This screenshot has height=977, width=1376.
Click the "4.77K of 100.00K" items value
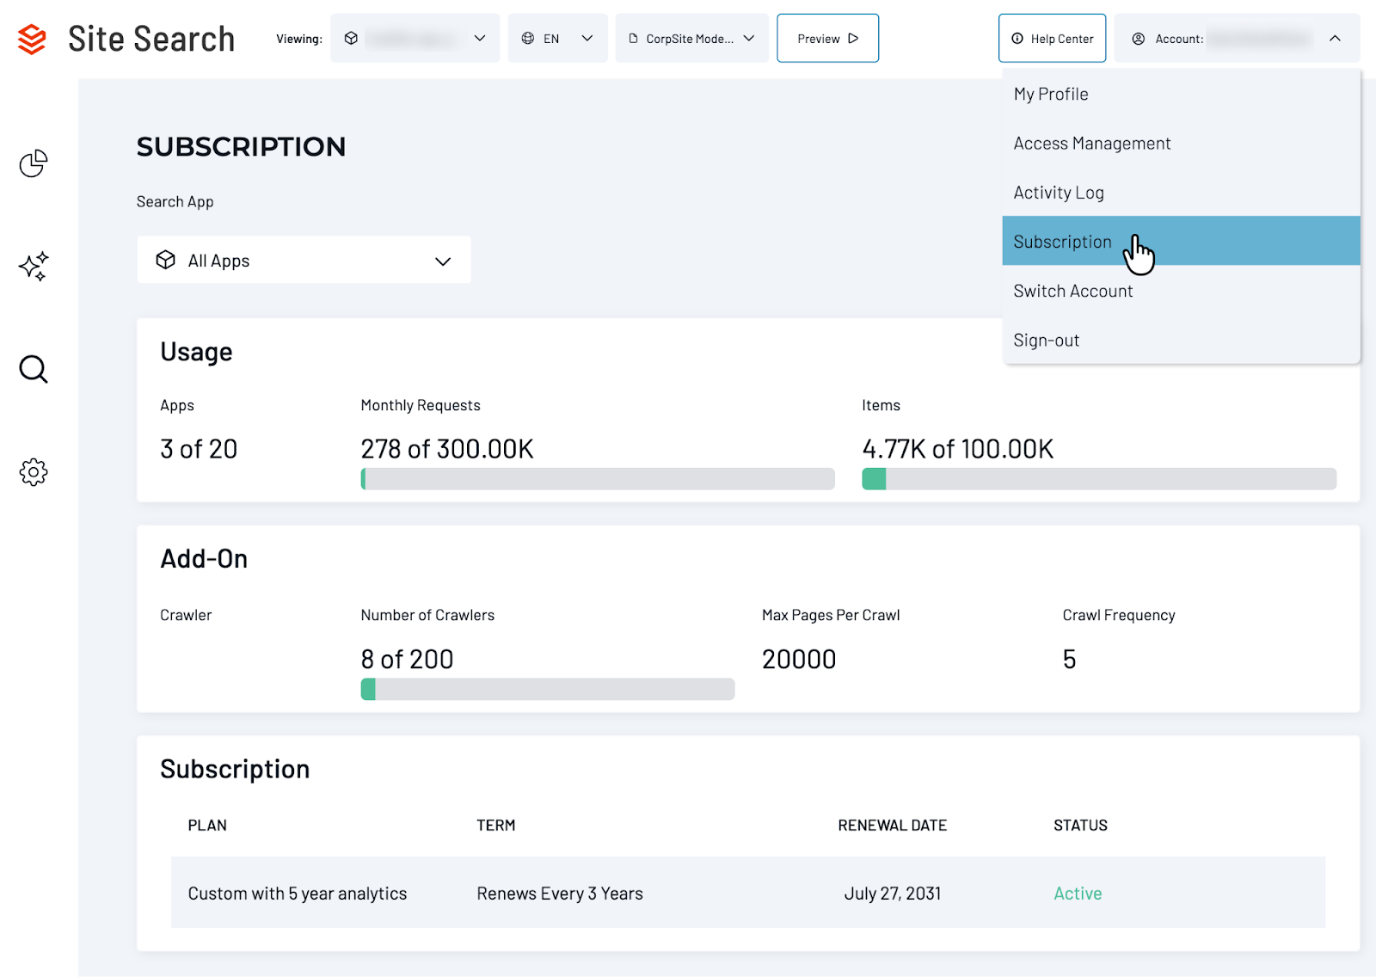click(958, 449)
